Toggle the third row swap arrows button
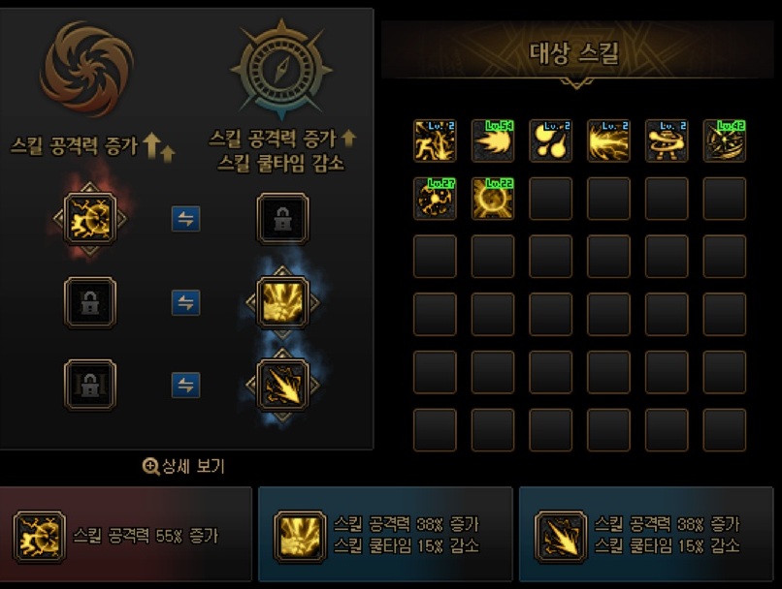Screen dimensions: 782x589 point(185,385)
